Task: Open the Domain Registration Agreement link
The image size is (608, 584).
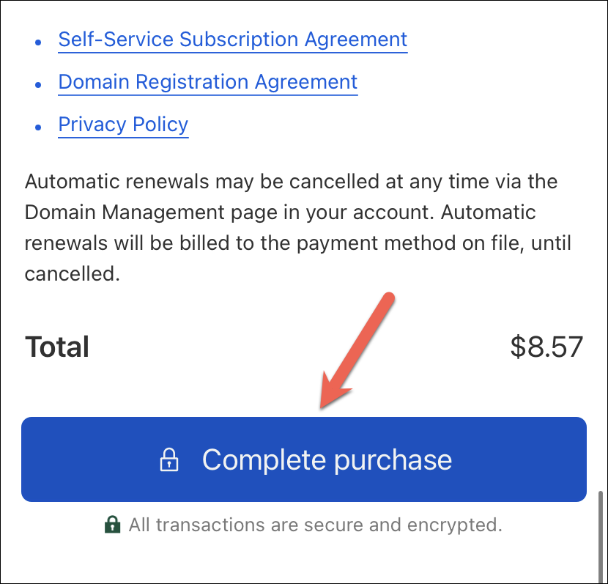Action: [208, 82]
